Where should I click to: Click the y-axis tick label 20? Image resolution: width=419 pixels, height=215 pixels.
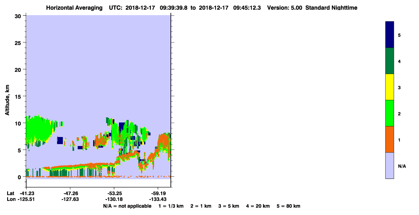click(x=19, y=69)
